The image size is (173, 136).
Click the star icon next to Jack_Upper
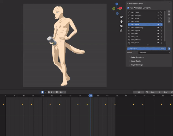click(129, 30)
